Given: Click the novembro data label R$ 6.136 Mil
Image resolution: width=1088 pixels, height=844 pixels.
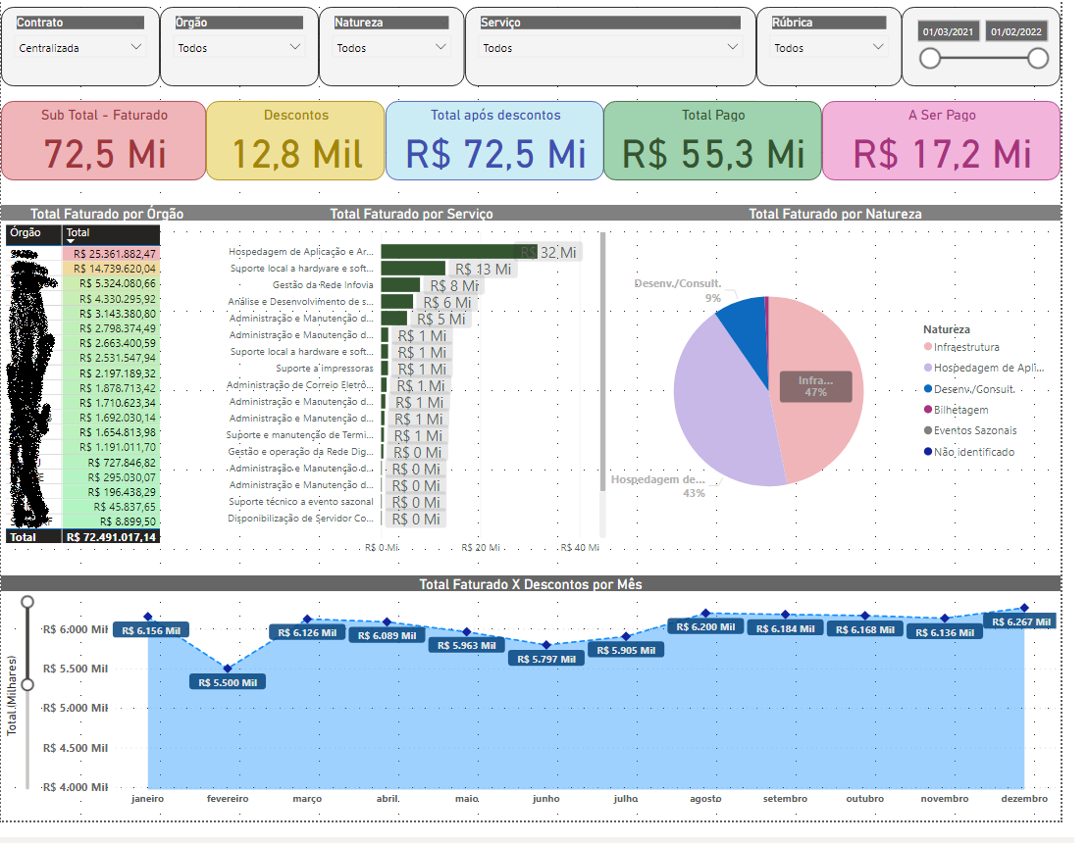Looking at the screenshot, I should click(945, 632).
